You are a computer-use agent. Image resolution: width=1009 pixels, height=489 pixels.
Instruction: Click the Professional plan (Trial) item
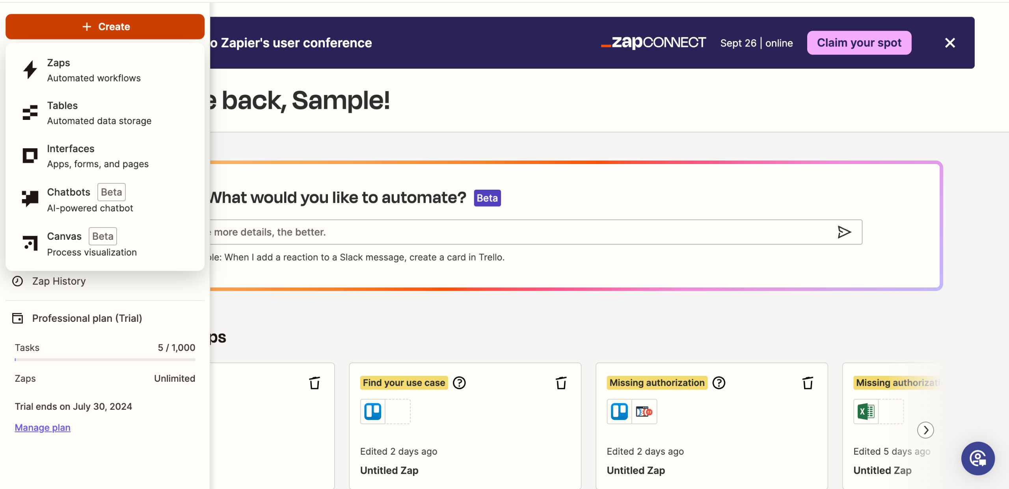tap(87, 318)
